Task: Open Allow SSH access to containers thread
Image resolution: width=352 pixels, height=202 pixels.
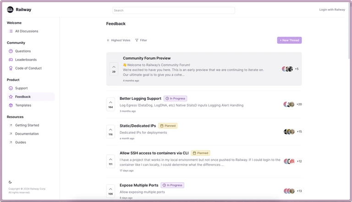Action: tap(154, 153)
